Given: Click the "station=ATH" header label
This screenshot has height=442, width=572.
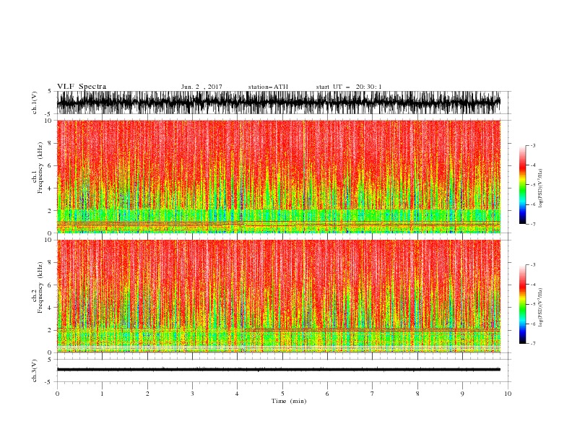Looking at the screenshot, I should click(x=268, y=87).
